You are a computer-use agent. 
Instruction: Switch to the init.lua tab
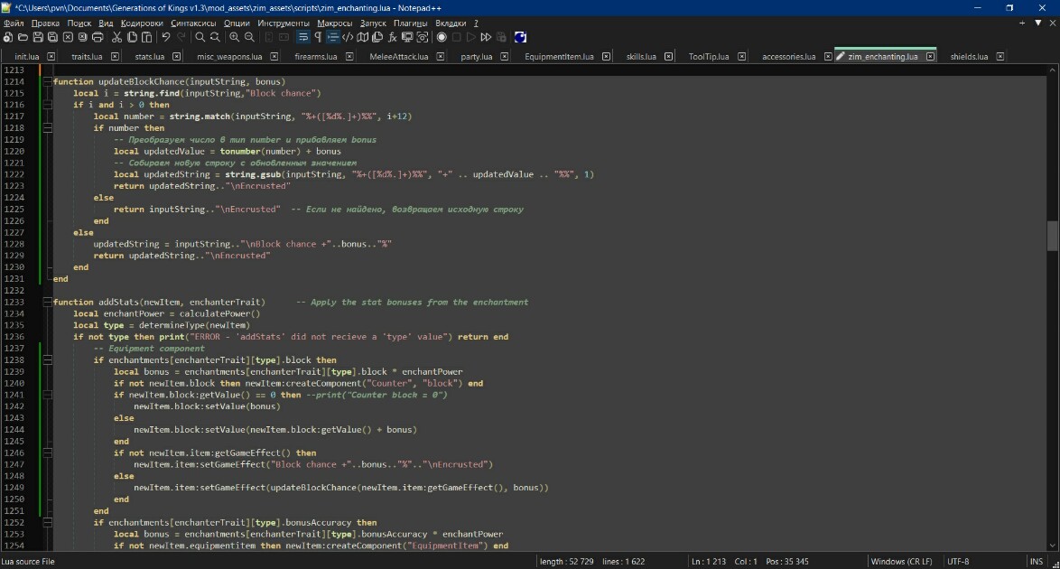[27, 57]
